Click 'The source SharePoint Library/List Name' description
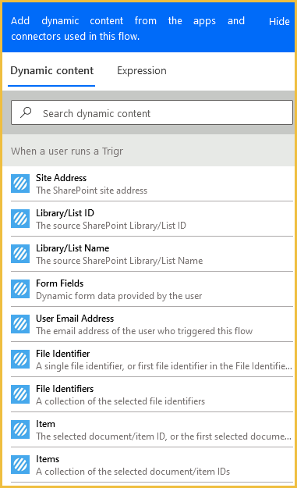297x488 pixels. point(119,261)
